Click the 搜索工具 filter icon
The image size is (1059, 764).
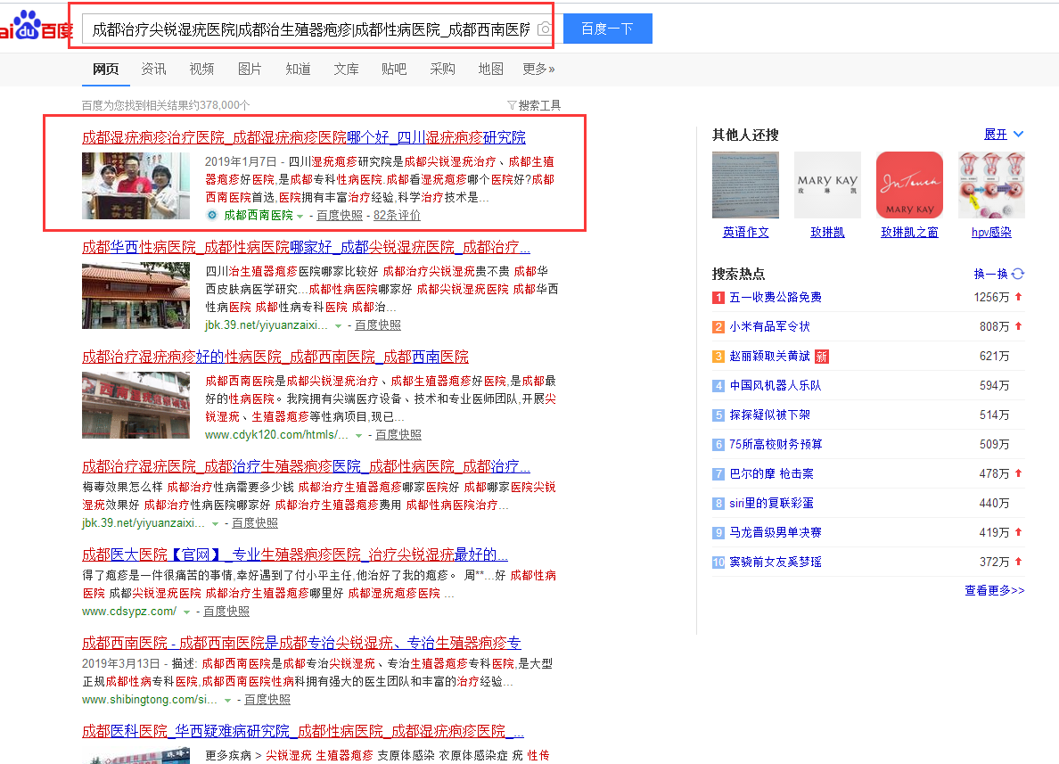click(x=512, y=105)
